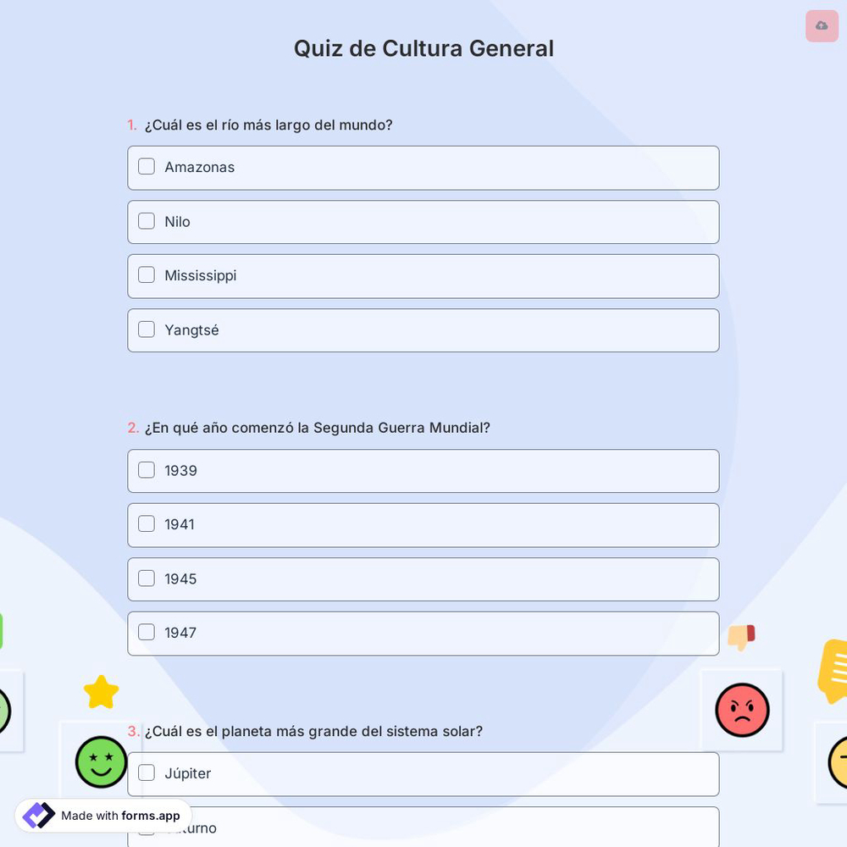Check the Nilo answer checkbox

pos(146,220)
